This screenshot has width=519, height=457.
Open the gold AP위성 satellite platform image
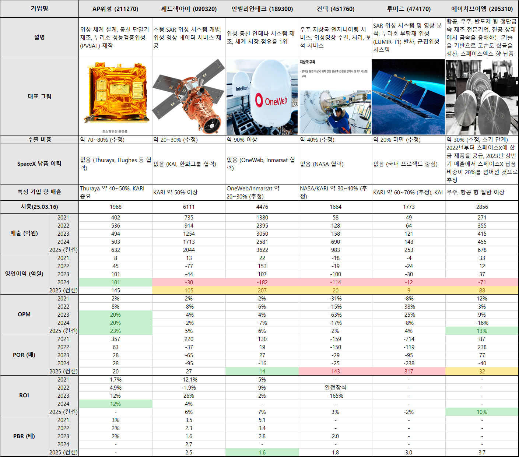[x=115, y=97]
